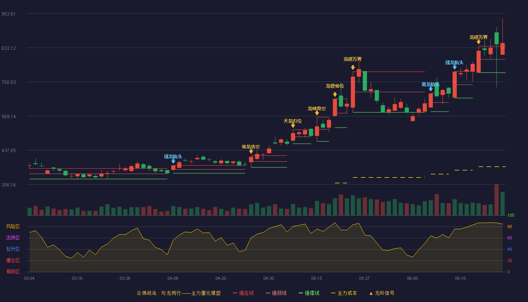Toggle the 强弱线 legend entry
This screenshot has height=302, width=528.
pos(276,293)
